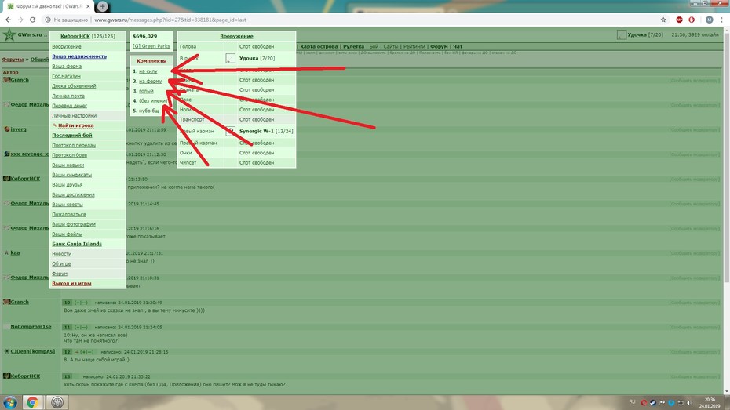The width and height of the screenshot is (730, 410).
Task: Open Ваша ферма menu entry
Action: pyautogui.click(x=67, y=67)
